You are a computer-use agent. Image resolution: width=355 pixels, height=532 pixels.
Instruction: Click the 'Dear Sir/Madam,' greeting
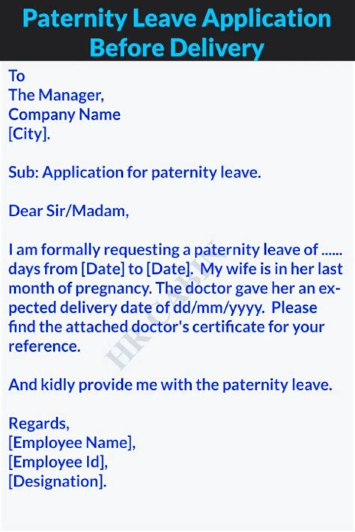point(69,211)
